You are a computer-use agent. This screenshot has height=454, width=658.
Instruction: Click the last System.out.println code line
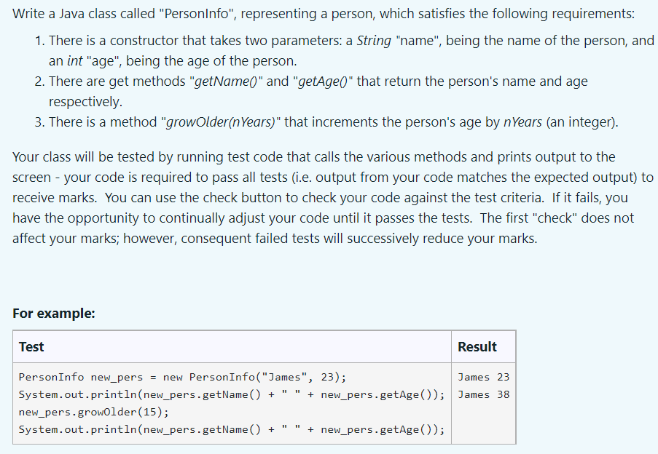coord(231,430)
